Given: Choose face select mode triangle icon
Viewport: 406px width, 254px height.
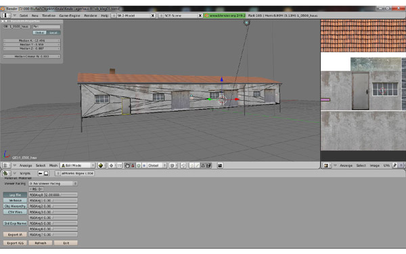Looking at the screenshot, I should pyautogui.click(x=203, y=165).
